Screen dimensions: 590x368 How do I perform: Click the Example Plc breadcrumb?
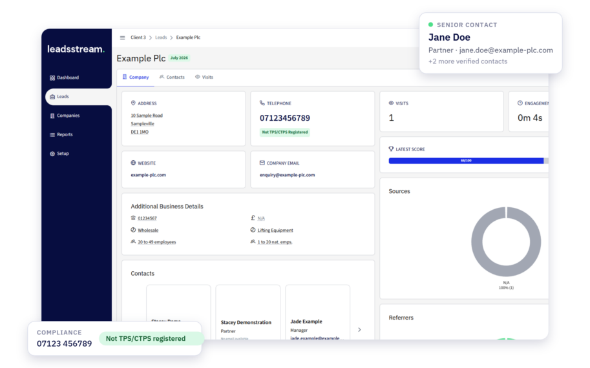point(188,37)
